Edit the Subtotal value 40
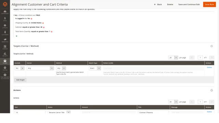Viewport: 219px width, 123px height. click(41, 27)
